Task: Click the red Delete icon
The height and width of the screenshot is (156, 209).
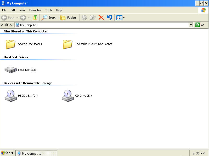Action: pyautogui.click(x=101, y=18)
